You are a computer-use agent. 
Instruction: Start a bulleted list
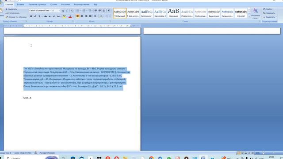click(x=78, y=11)
